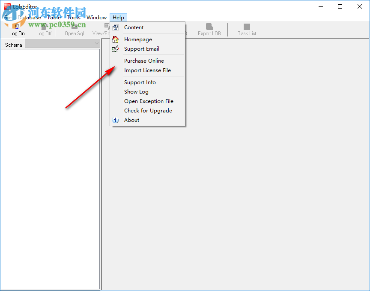Choose Open Exception File entry

point(149,101)
